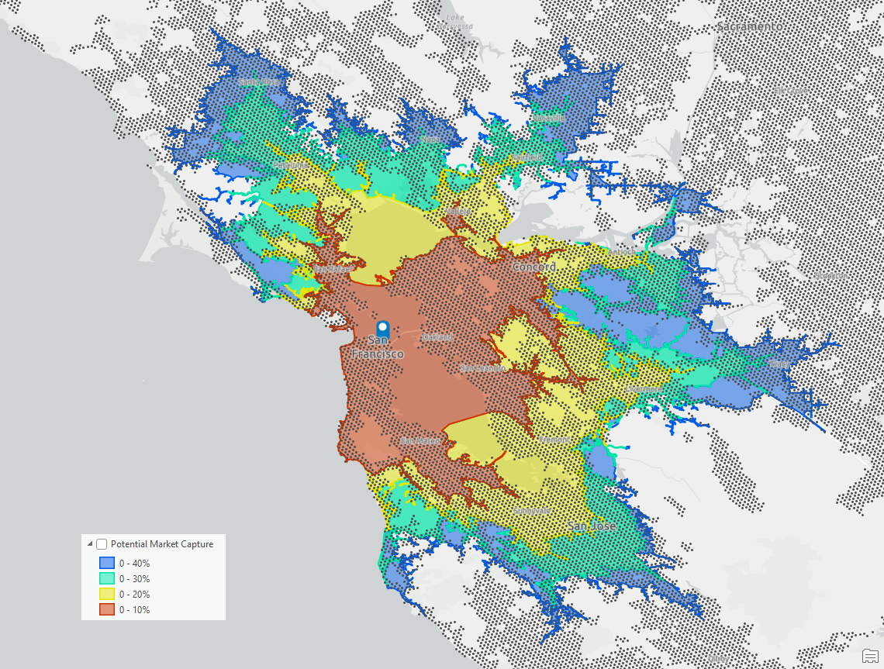Click the Fremont map label
Image resolution: width=884 pixels, height=669 pixels.
(x=554, y=439)
